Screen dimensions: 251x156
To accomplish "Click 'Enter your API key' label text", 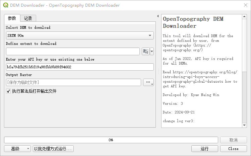I will tap(50, 59).
